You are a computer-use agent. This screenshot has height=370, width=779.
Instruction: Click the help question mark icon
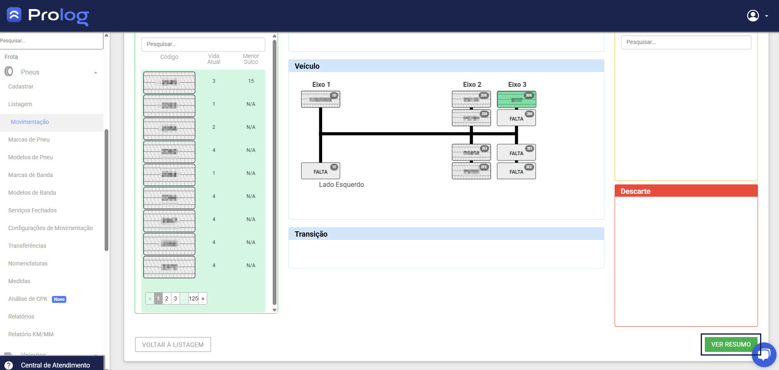(x=9, y=365)
